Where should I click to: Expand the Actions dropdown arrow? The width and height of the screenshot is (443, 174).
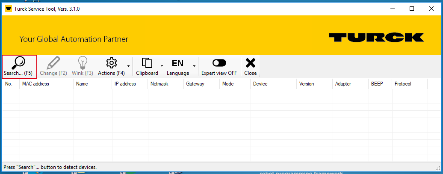129,66
